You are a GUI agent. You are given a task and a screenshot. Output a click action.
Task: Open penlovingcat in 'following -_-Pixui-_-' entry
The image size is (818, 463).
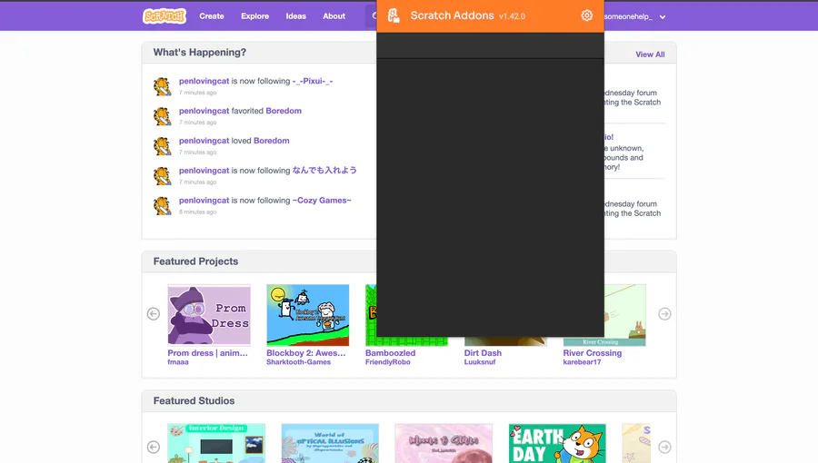point(204,81)
